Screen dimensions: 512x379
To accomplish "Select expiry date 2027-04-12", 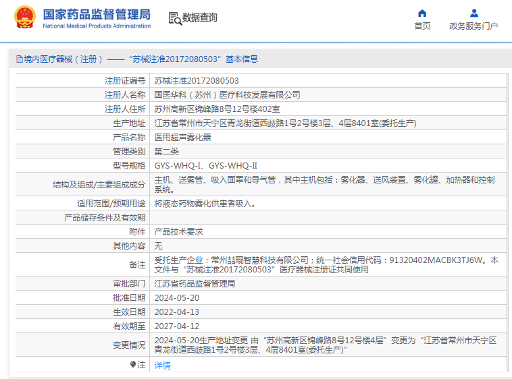I will click(177, 326).
